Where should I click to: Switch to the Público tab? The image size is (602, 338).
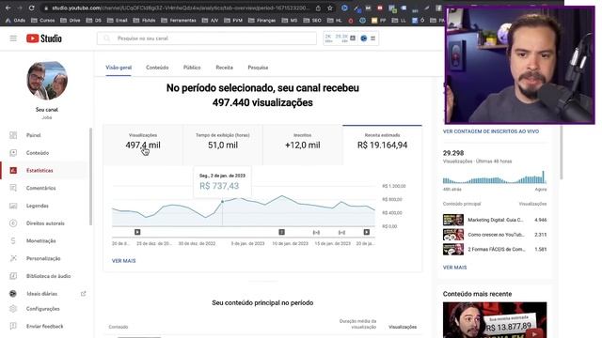(x=192, y=68)
